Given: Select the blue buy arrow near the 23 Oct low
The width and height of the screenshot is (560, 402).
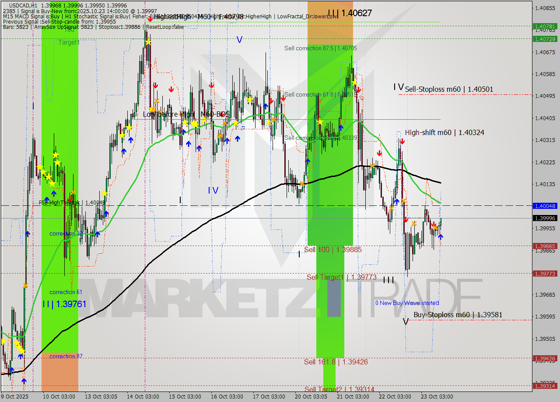Looking at the screenshot, I should (x=441, y=237).
